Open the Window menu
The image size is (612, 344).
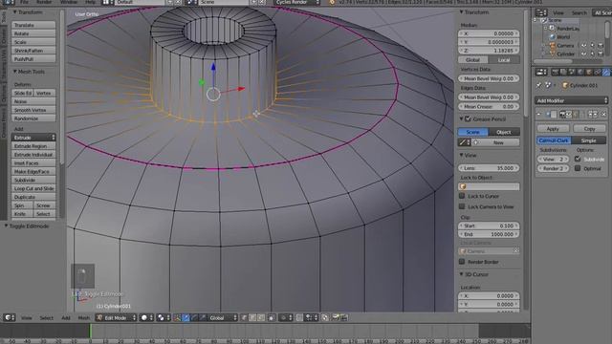coord(69,2)
